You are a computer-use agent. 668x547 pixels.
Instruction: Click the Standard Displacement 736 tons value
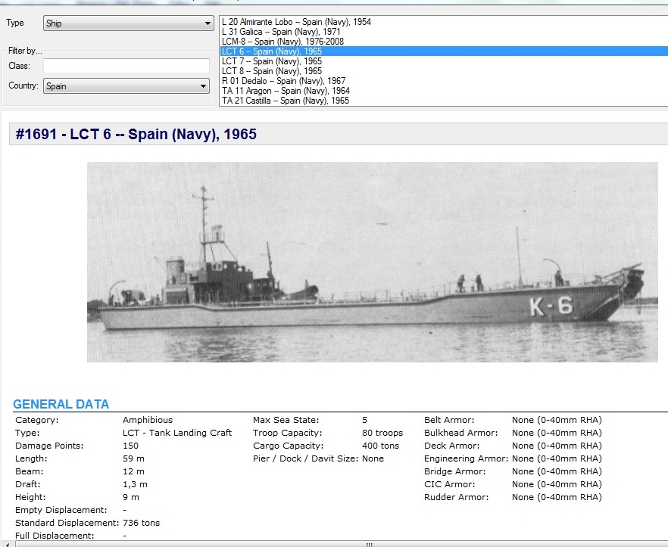point(141,523)
